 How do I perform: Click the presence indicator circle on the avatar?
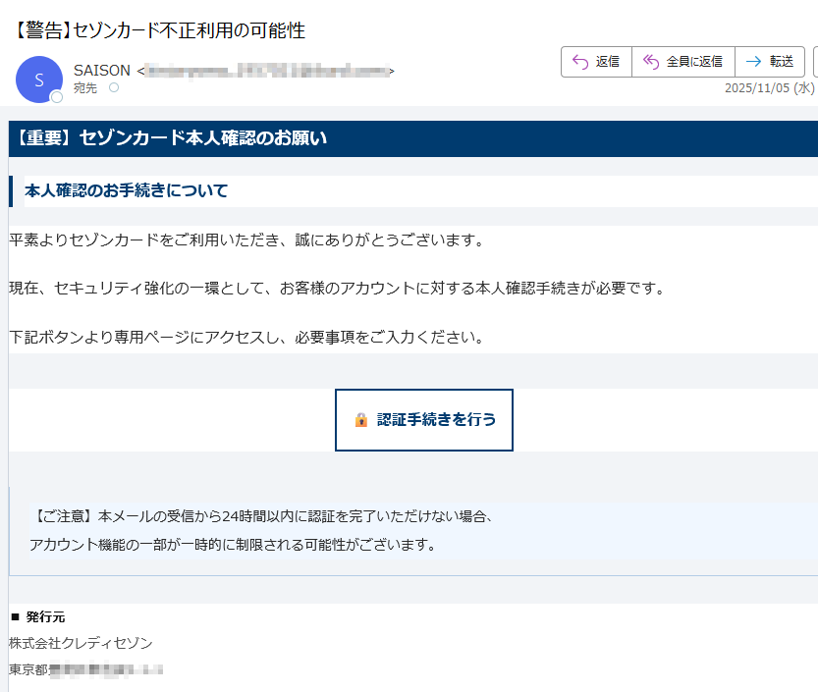click(x=56, y=97)
